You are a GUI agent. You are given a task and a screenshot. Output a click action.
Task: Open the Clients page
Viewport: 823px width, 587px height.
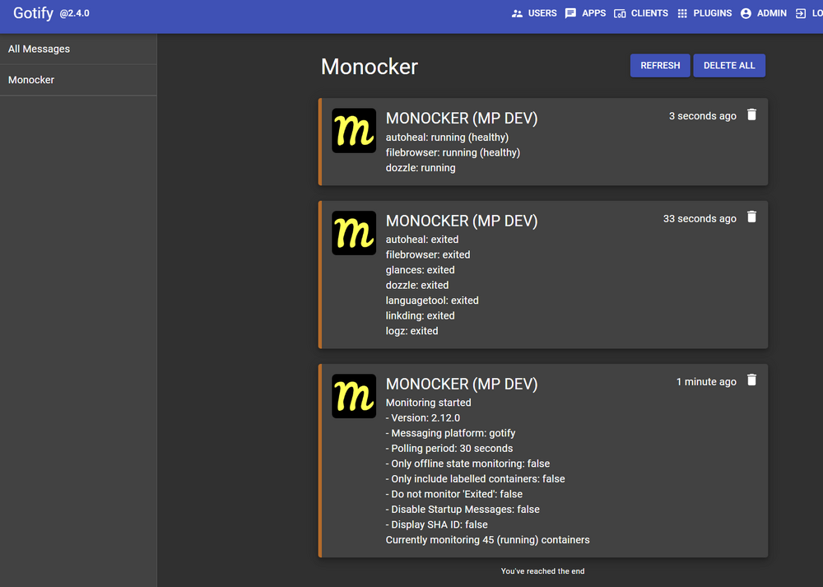[641, 13]
